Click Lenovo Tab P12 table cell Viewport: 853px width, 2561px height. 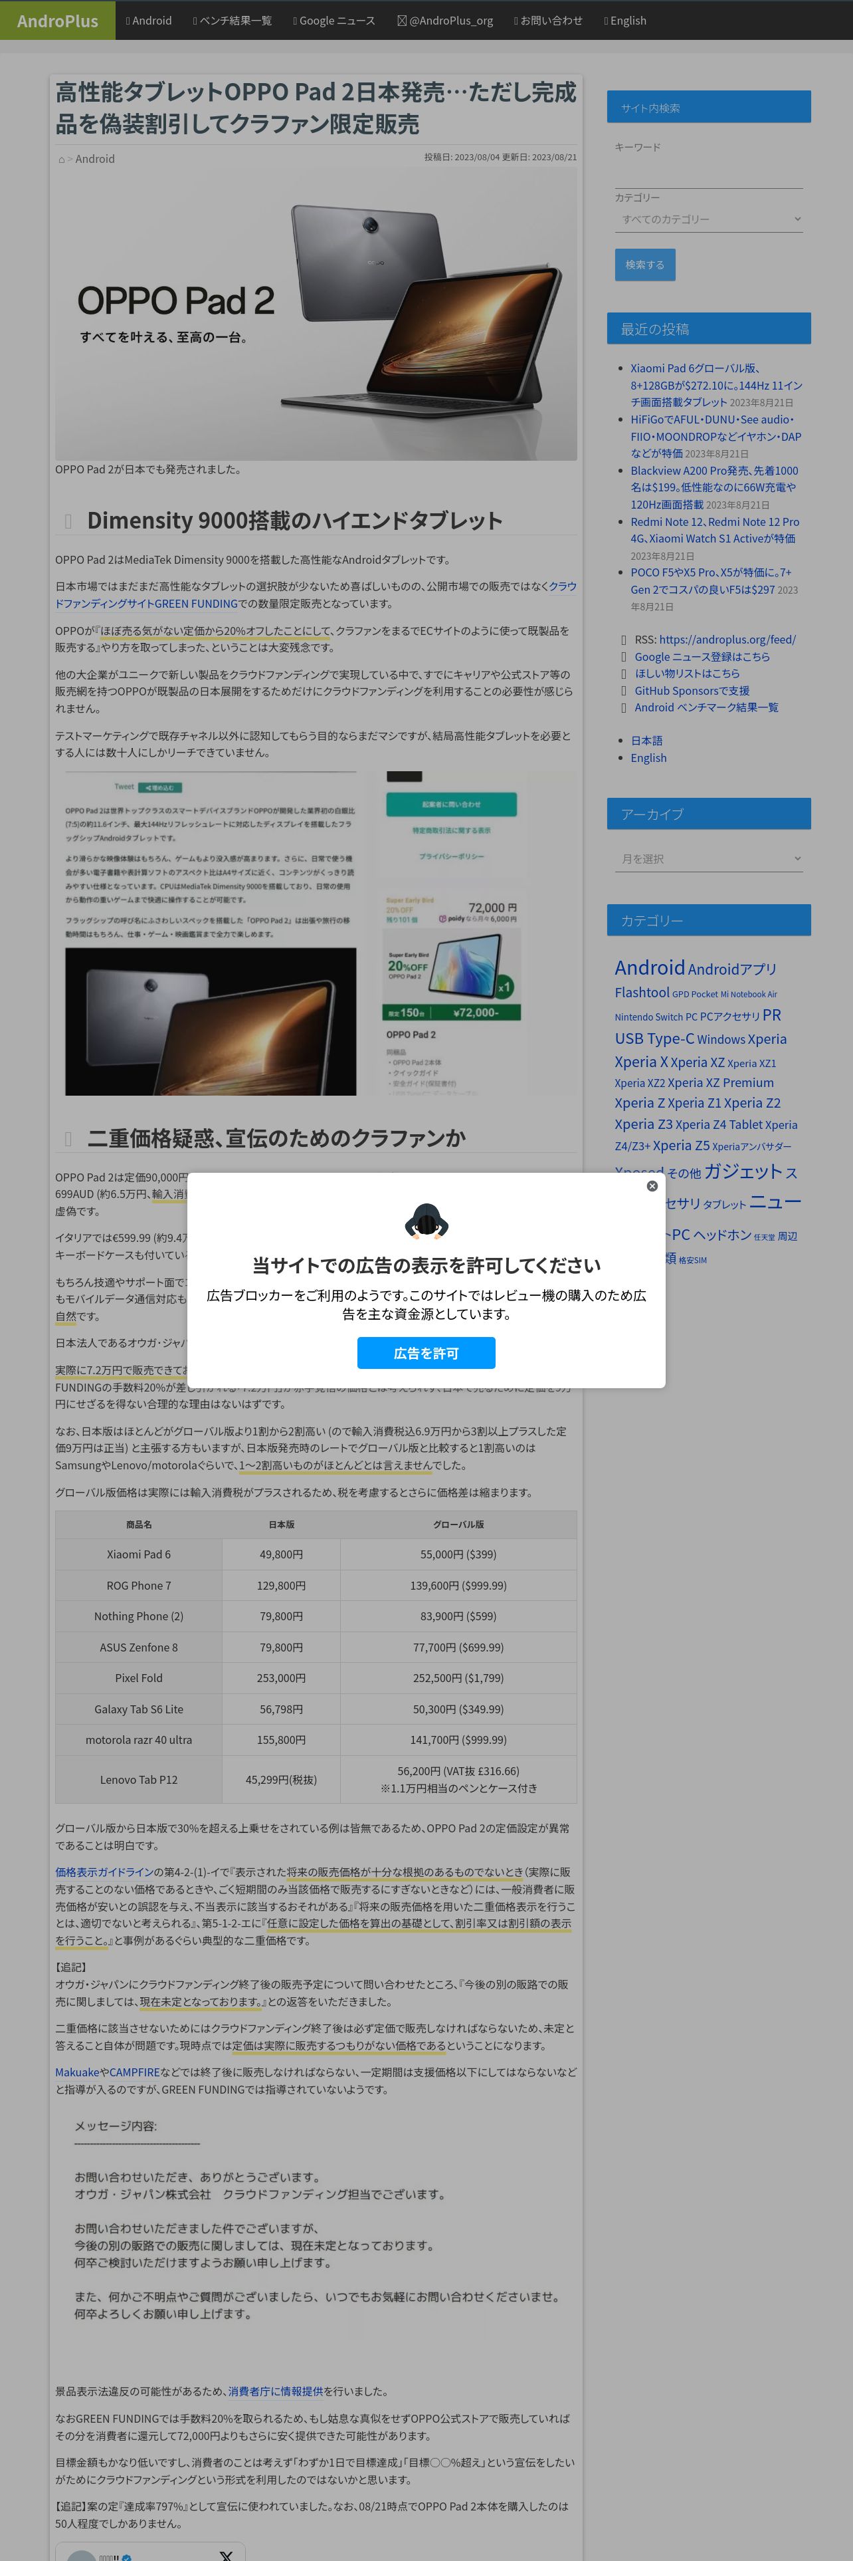coord(139,1780)
